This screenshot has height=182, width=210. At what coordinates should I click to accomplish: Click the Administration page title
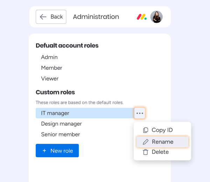tap(96, 17)
